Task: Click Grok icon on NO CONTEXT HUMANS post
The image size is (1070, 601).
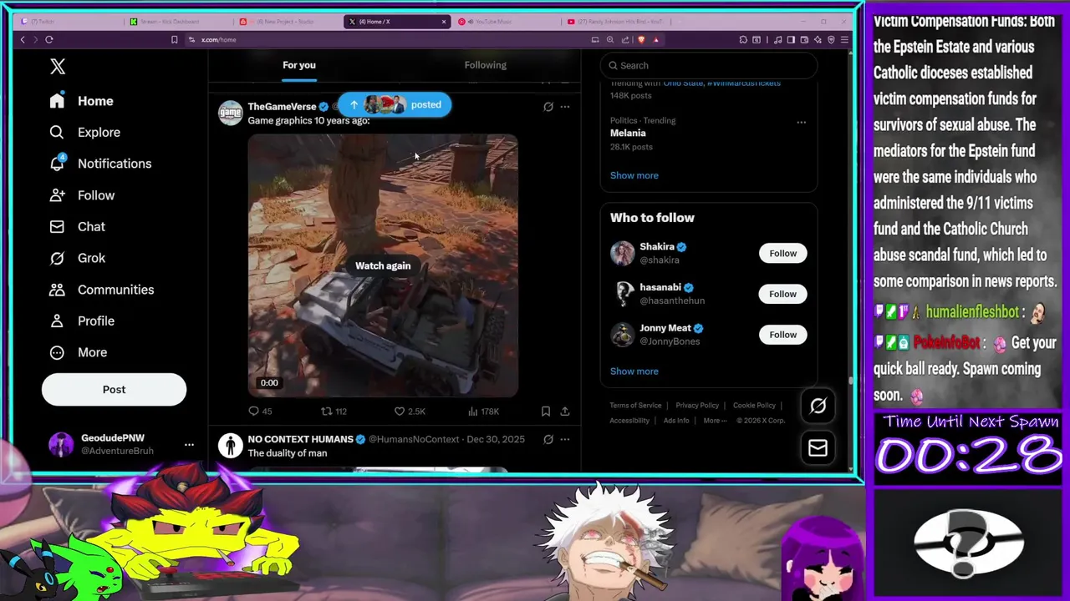Action: click(548, 439)
